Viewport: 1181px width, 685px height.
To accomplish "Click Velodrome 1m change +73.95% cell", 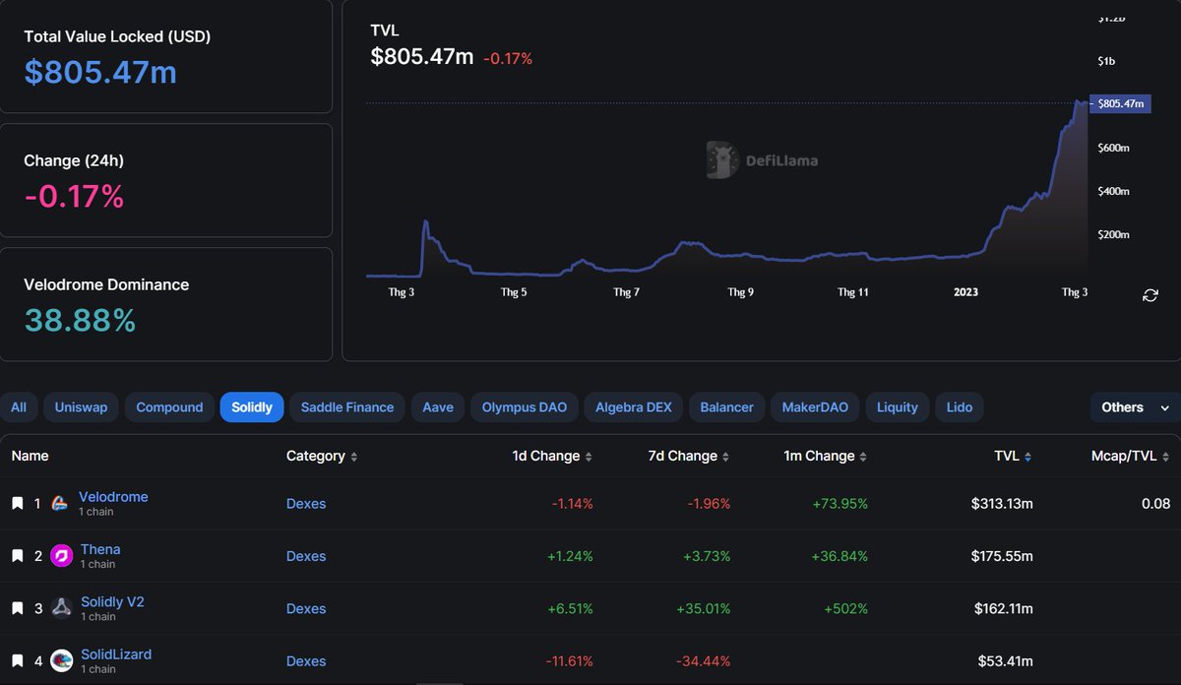I will [839, 504].
